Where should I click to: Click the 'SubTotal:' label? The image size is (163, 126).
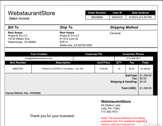131,75
